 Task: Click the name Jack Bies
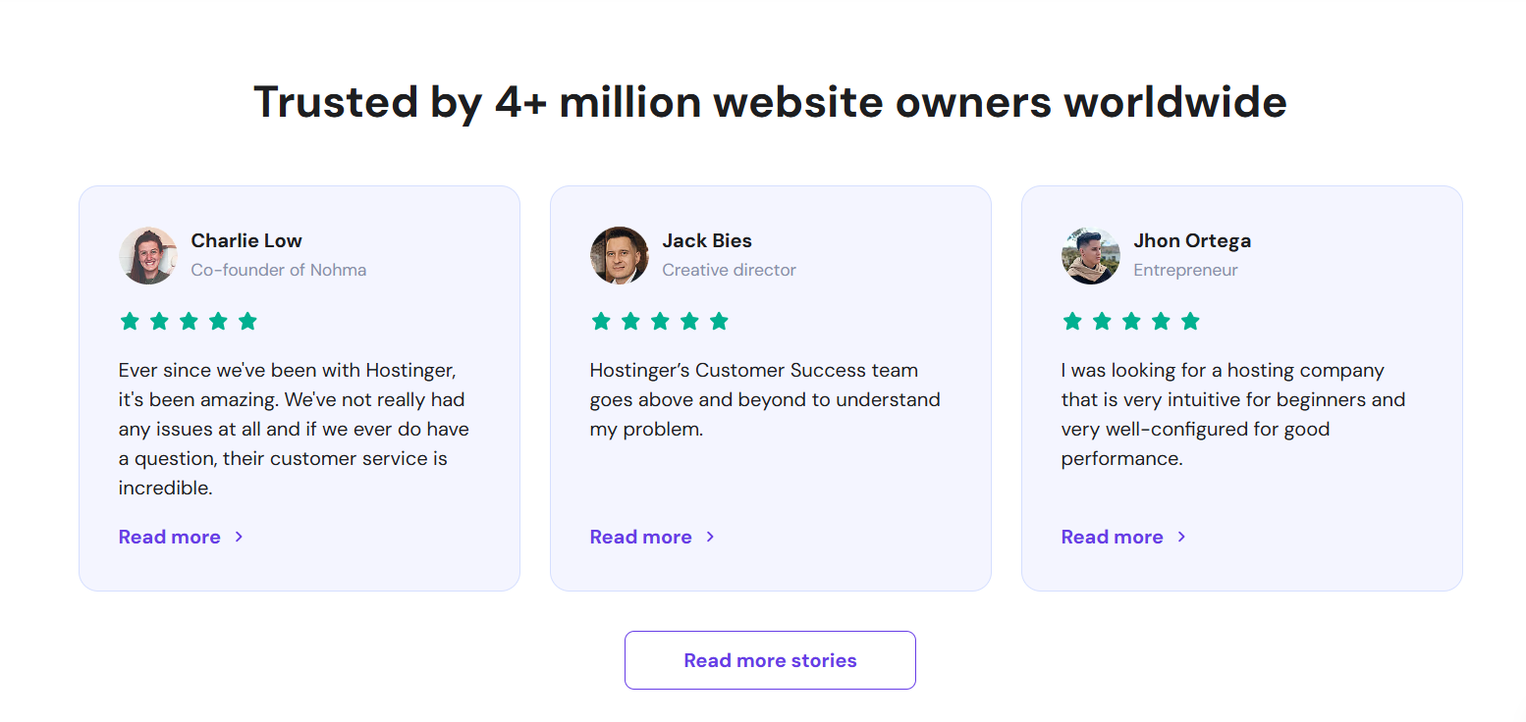coord(707,240)
